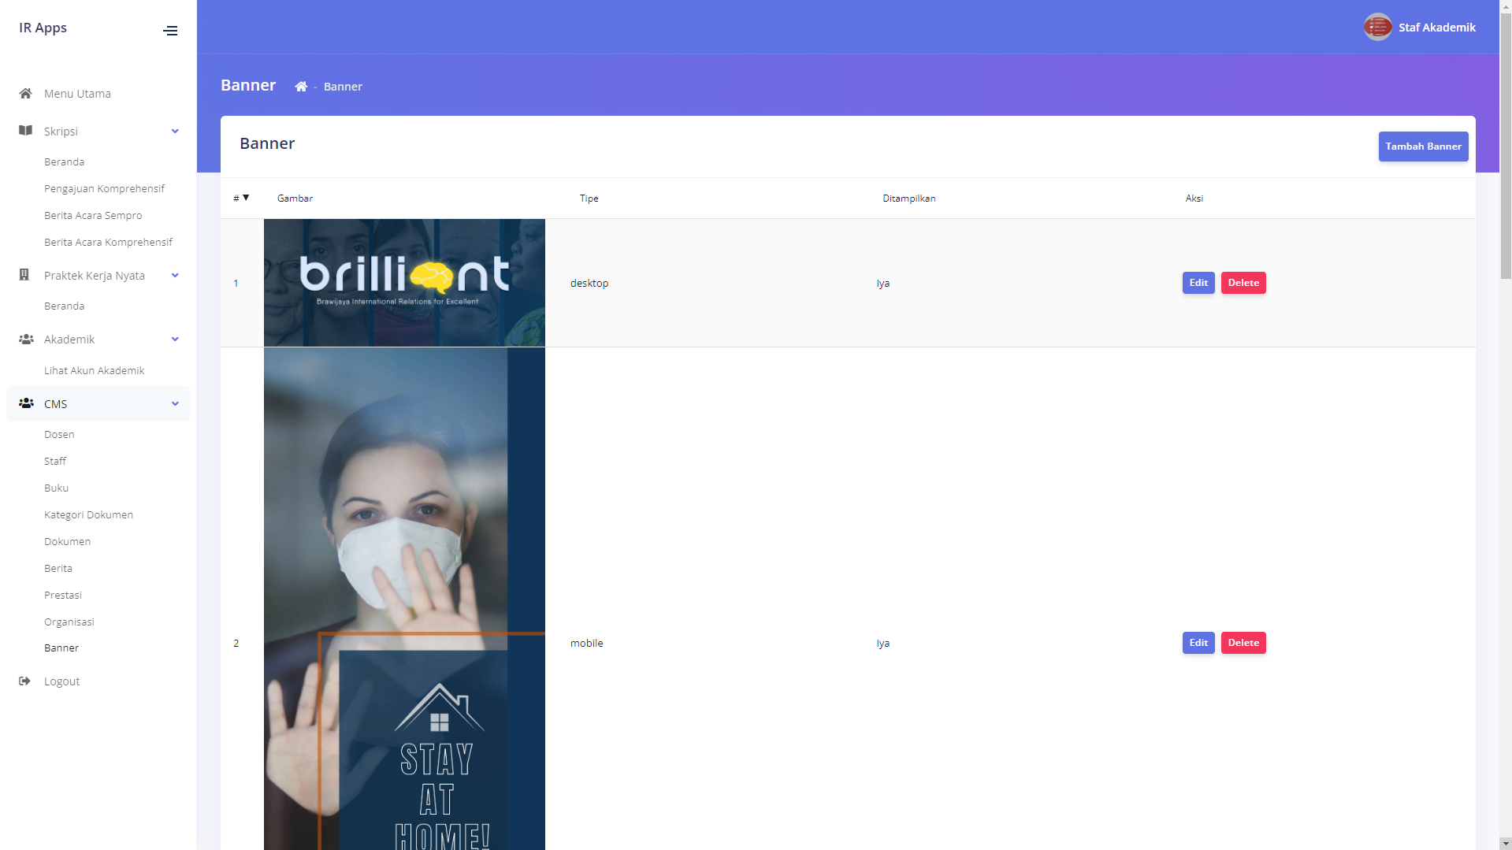Screen dimensions: 1512x850
Task: Open Lihat Akun Akademik
Action: coord(94,370)
